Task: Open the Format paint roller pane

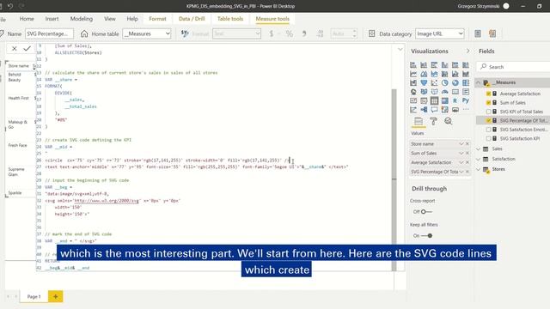Action: click(433, 121)
